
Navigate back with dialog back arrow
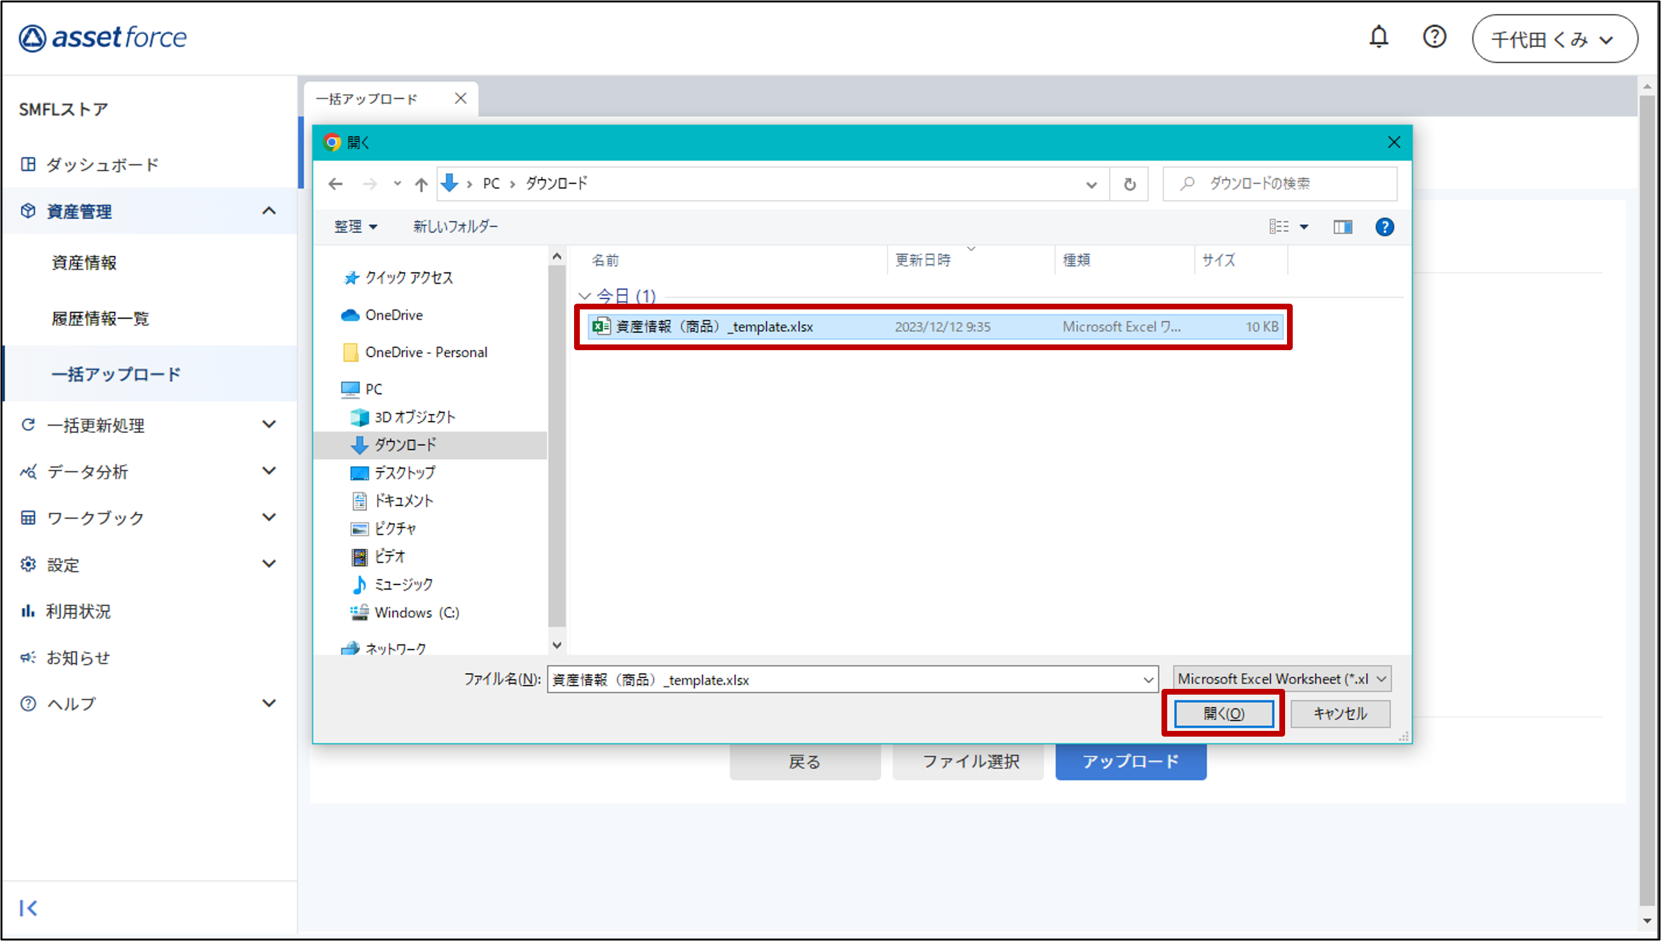335,184
